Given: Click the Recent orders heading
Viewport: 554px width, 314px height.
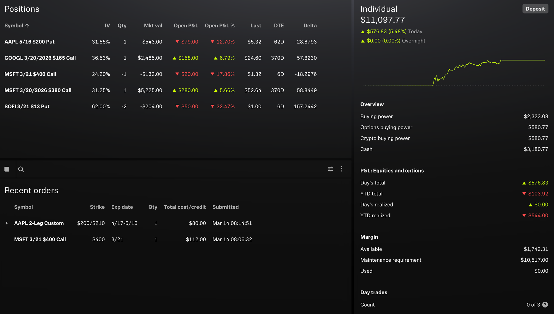Looking at the screenshot, I should coord(31,191).
